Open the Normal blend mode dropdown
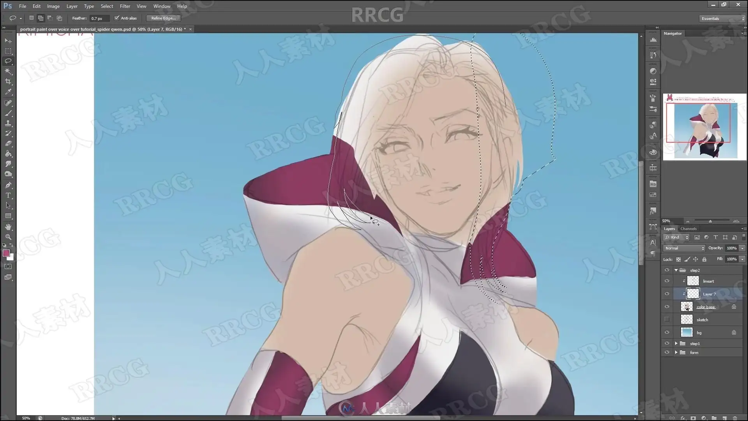The width and height of the screenshot is (748, 421). click(x=684, y=248)
